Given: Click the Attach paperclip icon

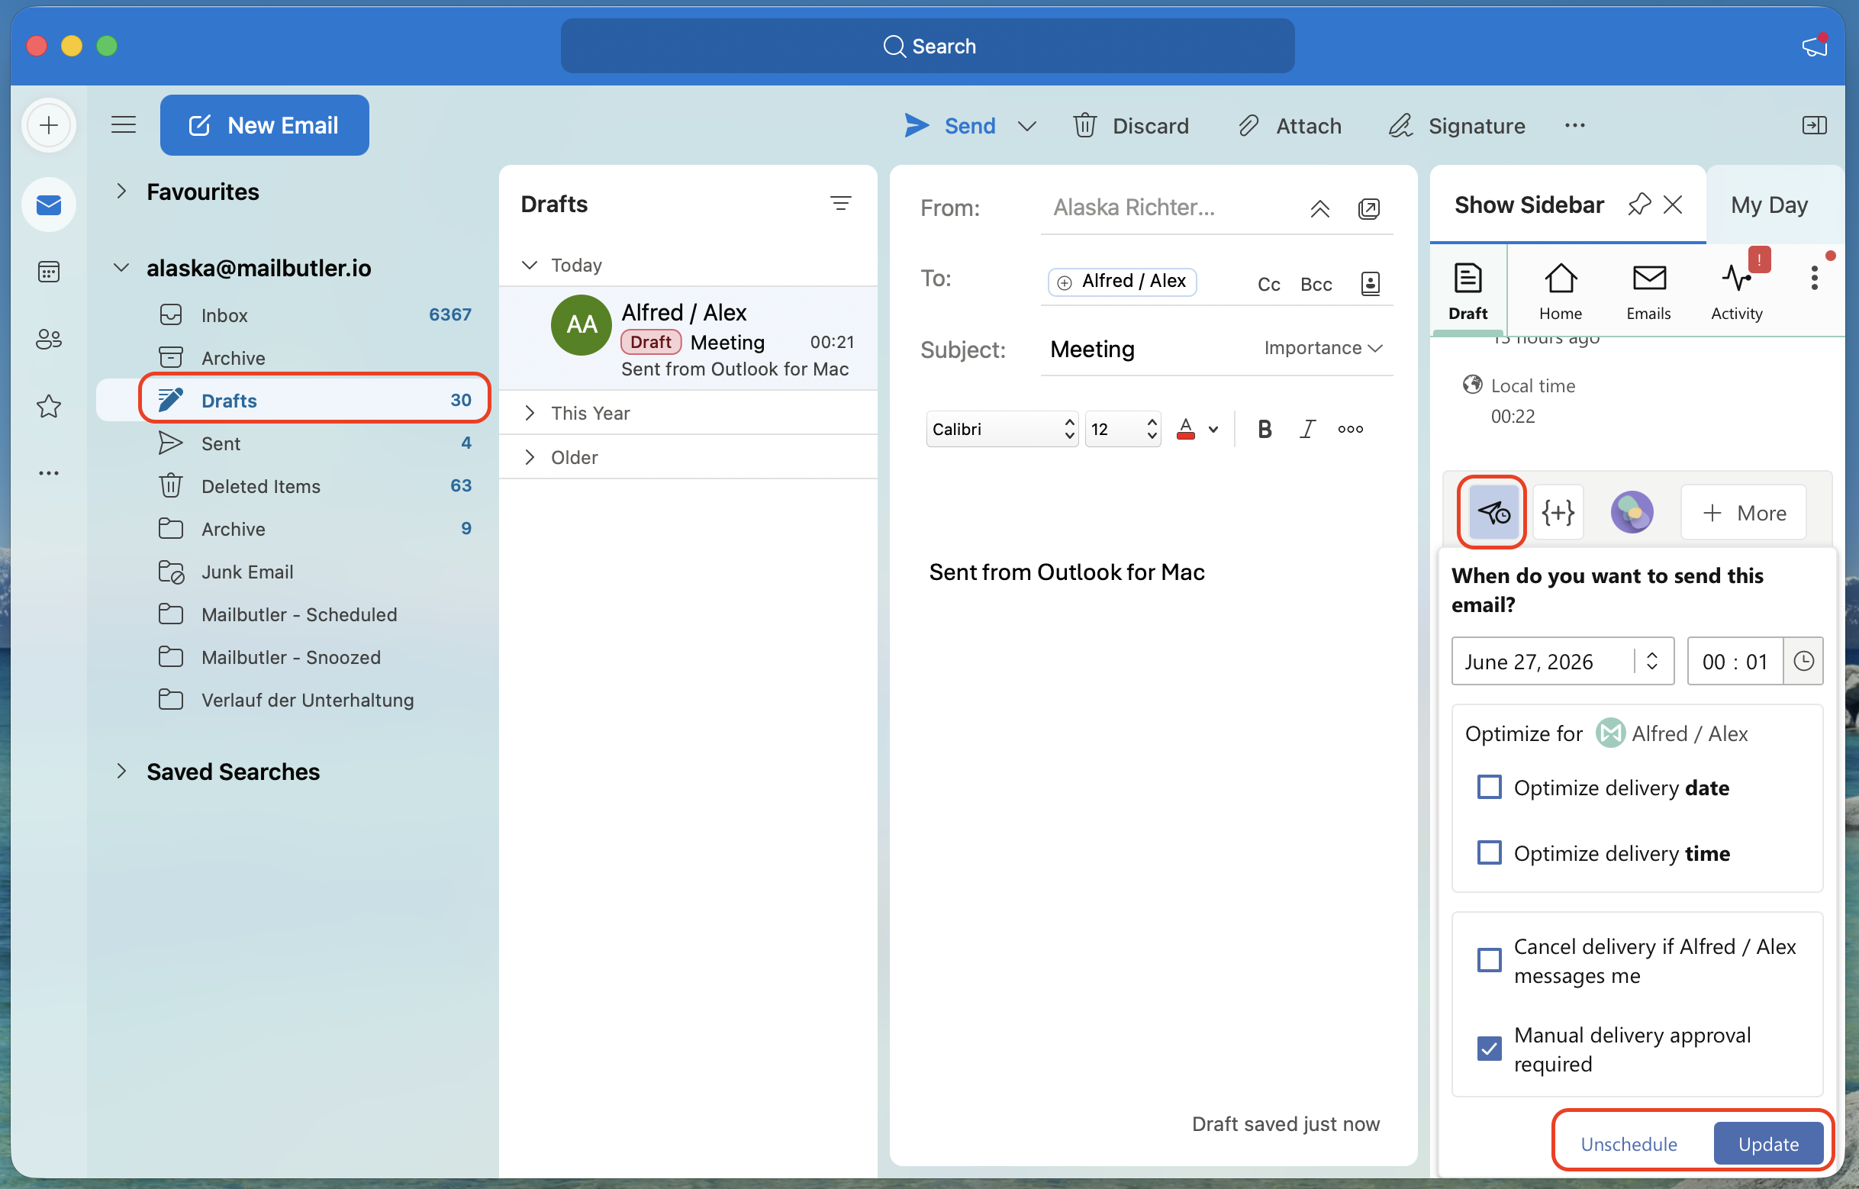Looking at the screenshot, I should pyautogui.click(x=1248, y=126).
